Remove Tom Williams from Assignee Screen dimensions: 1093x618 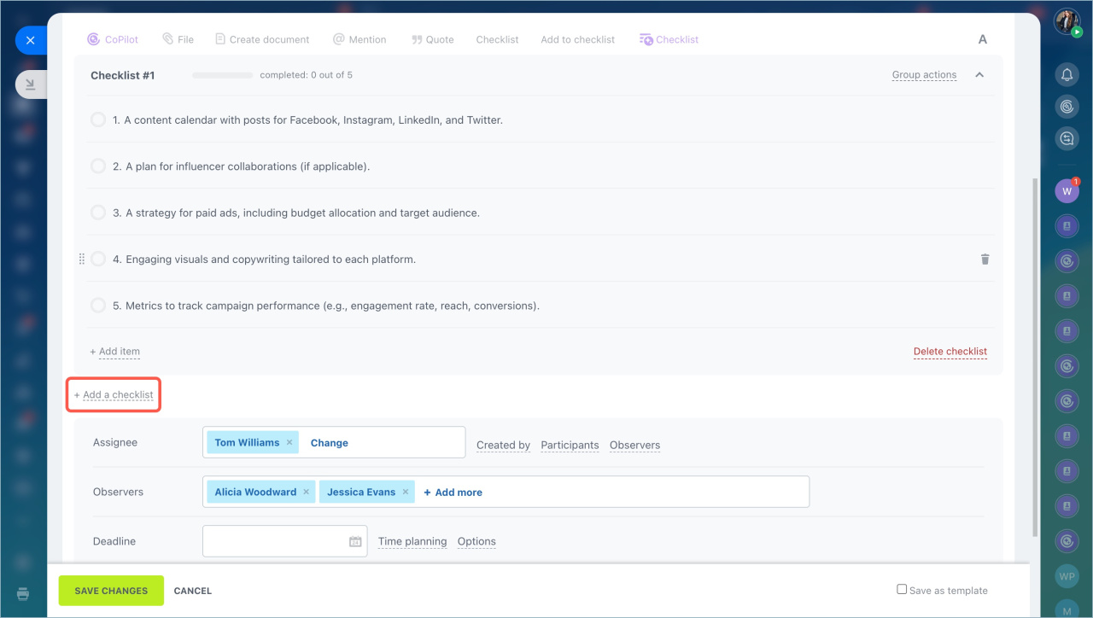289,442
